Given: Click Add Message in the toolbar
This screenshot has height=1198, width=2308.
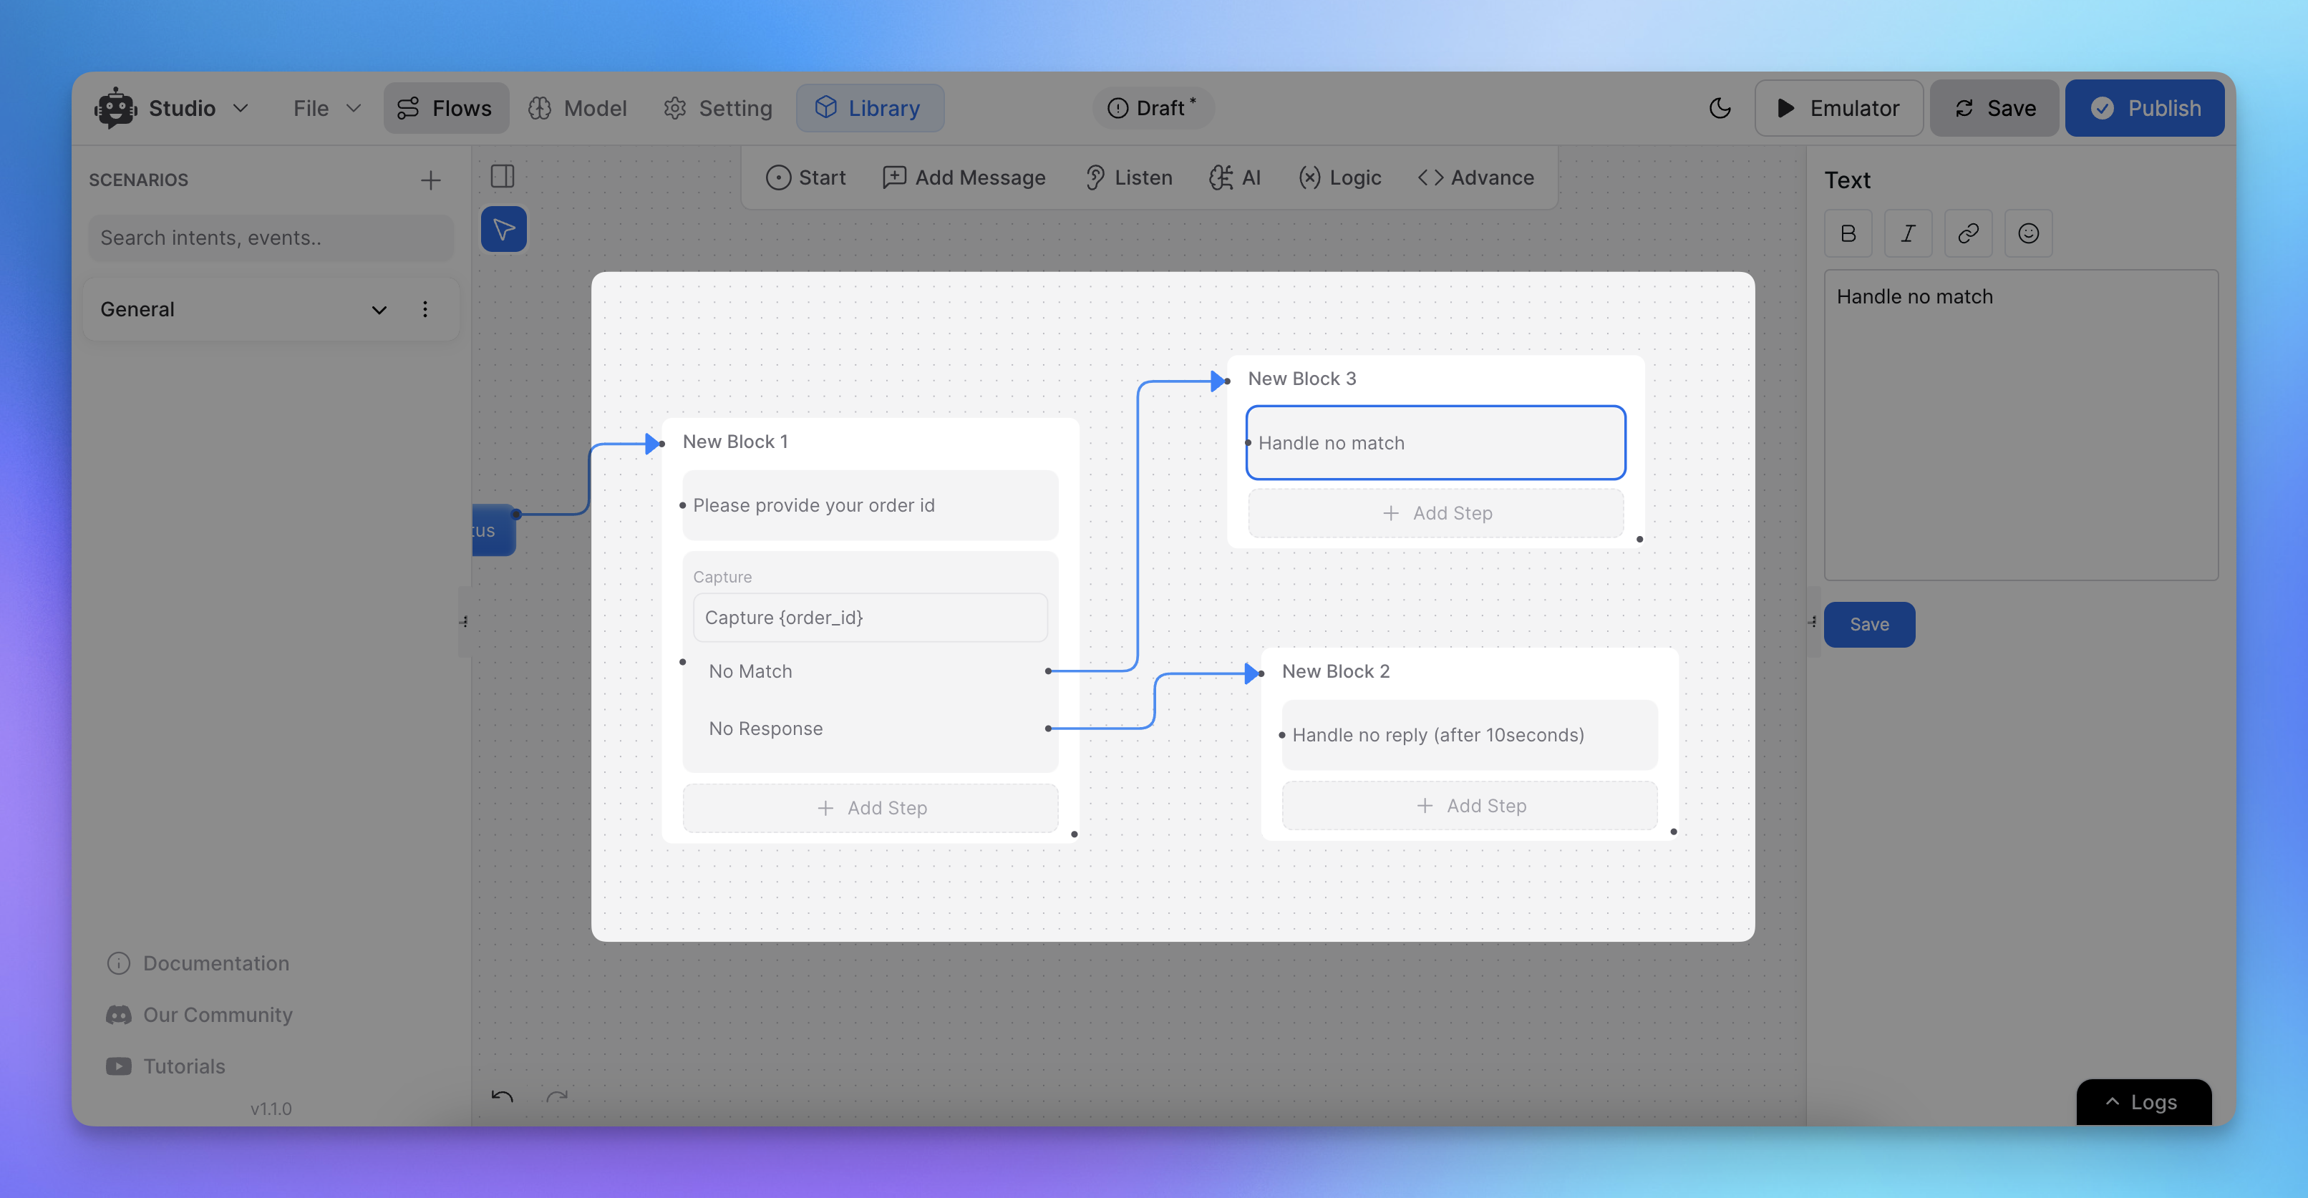Looking at the screenshot, I should click(x=964, y=178).
